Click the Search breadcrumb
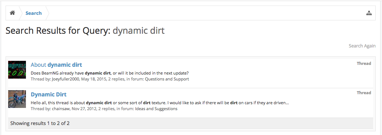This screenshot has width=382, height=135. (x=34, y=13)
